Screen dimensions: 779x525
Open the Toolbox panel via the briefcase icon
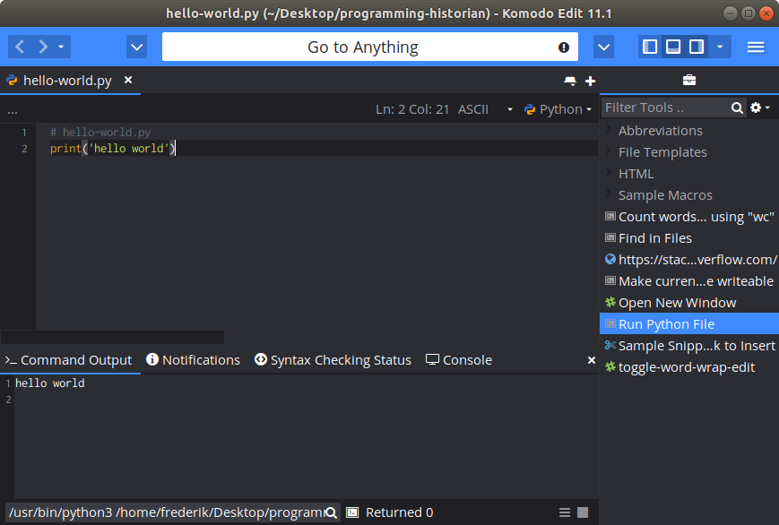click(688, 79)
